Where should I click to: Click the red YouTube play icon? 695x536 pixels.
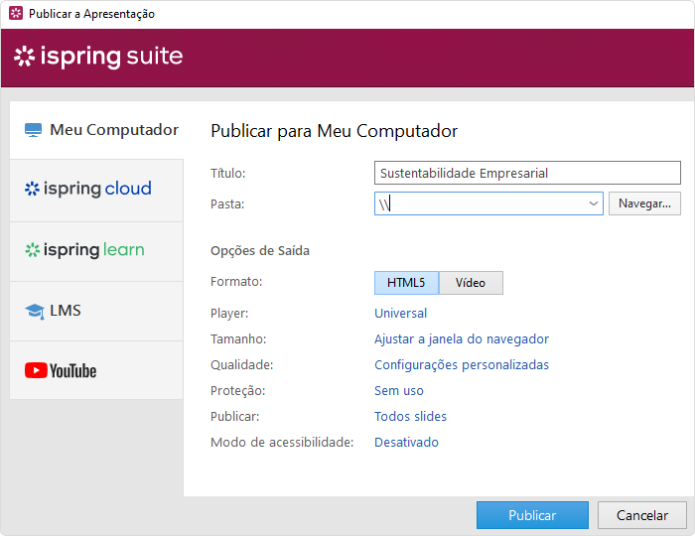tap(36, 370)
